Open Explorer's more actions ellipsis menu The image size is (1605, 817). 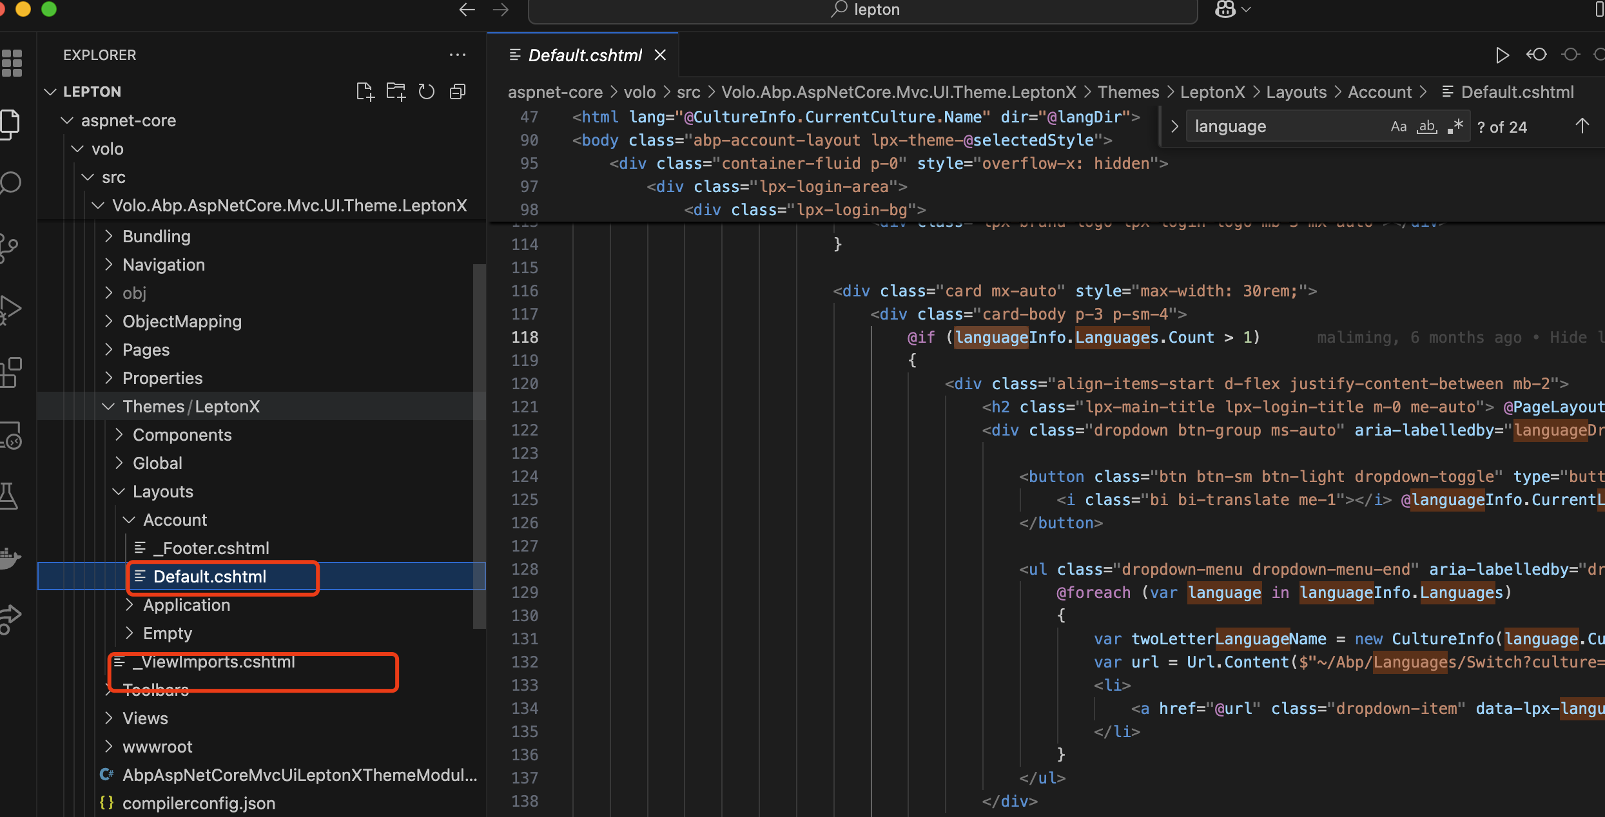(x=458, y=55)
